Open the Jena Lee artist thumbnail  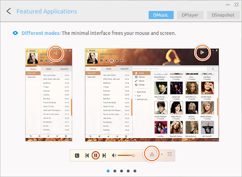click(176, 88)
